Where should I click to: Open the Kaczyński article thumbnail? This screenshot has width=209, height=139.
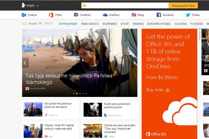pos(33,109)
